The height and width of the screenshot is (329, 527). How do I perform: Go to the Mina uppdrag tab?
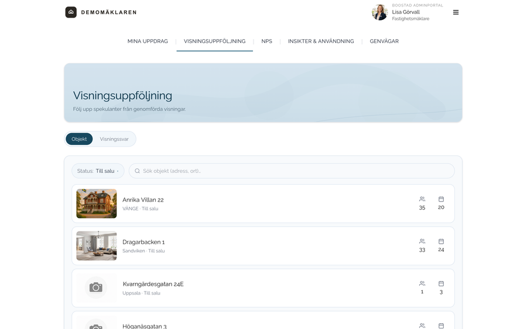(x=148, y=41)
